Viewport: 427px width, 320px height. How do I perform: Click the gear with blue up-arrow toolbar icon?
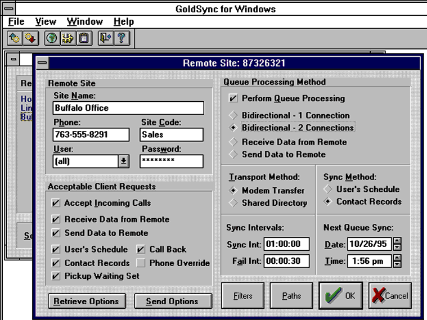[x=15, y=38]
